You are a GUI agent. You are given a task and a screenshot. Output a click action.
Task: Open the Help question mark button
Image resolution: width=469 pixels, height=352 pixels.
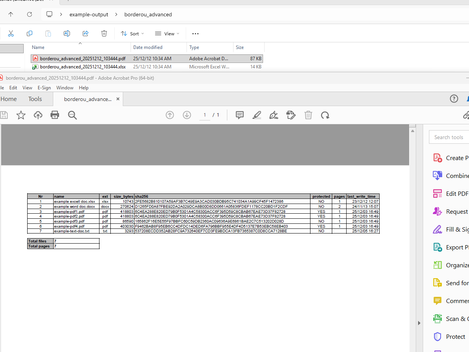(454, 99)
